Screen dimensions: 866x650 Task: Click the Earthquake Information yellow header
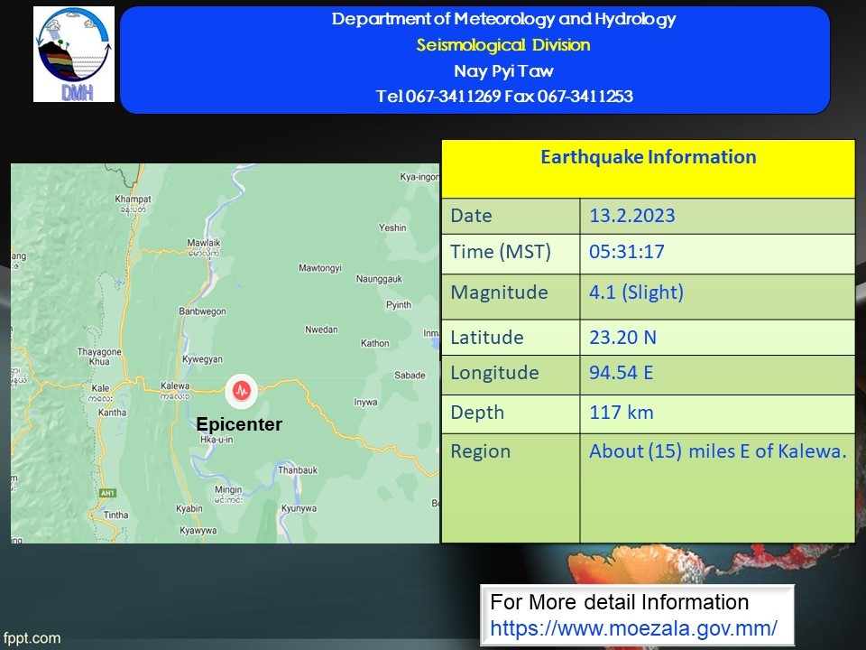pos(648,158)
